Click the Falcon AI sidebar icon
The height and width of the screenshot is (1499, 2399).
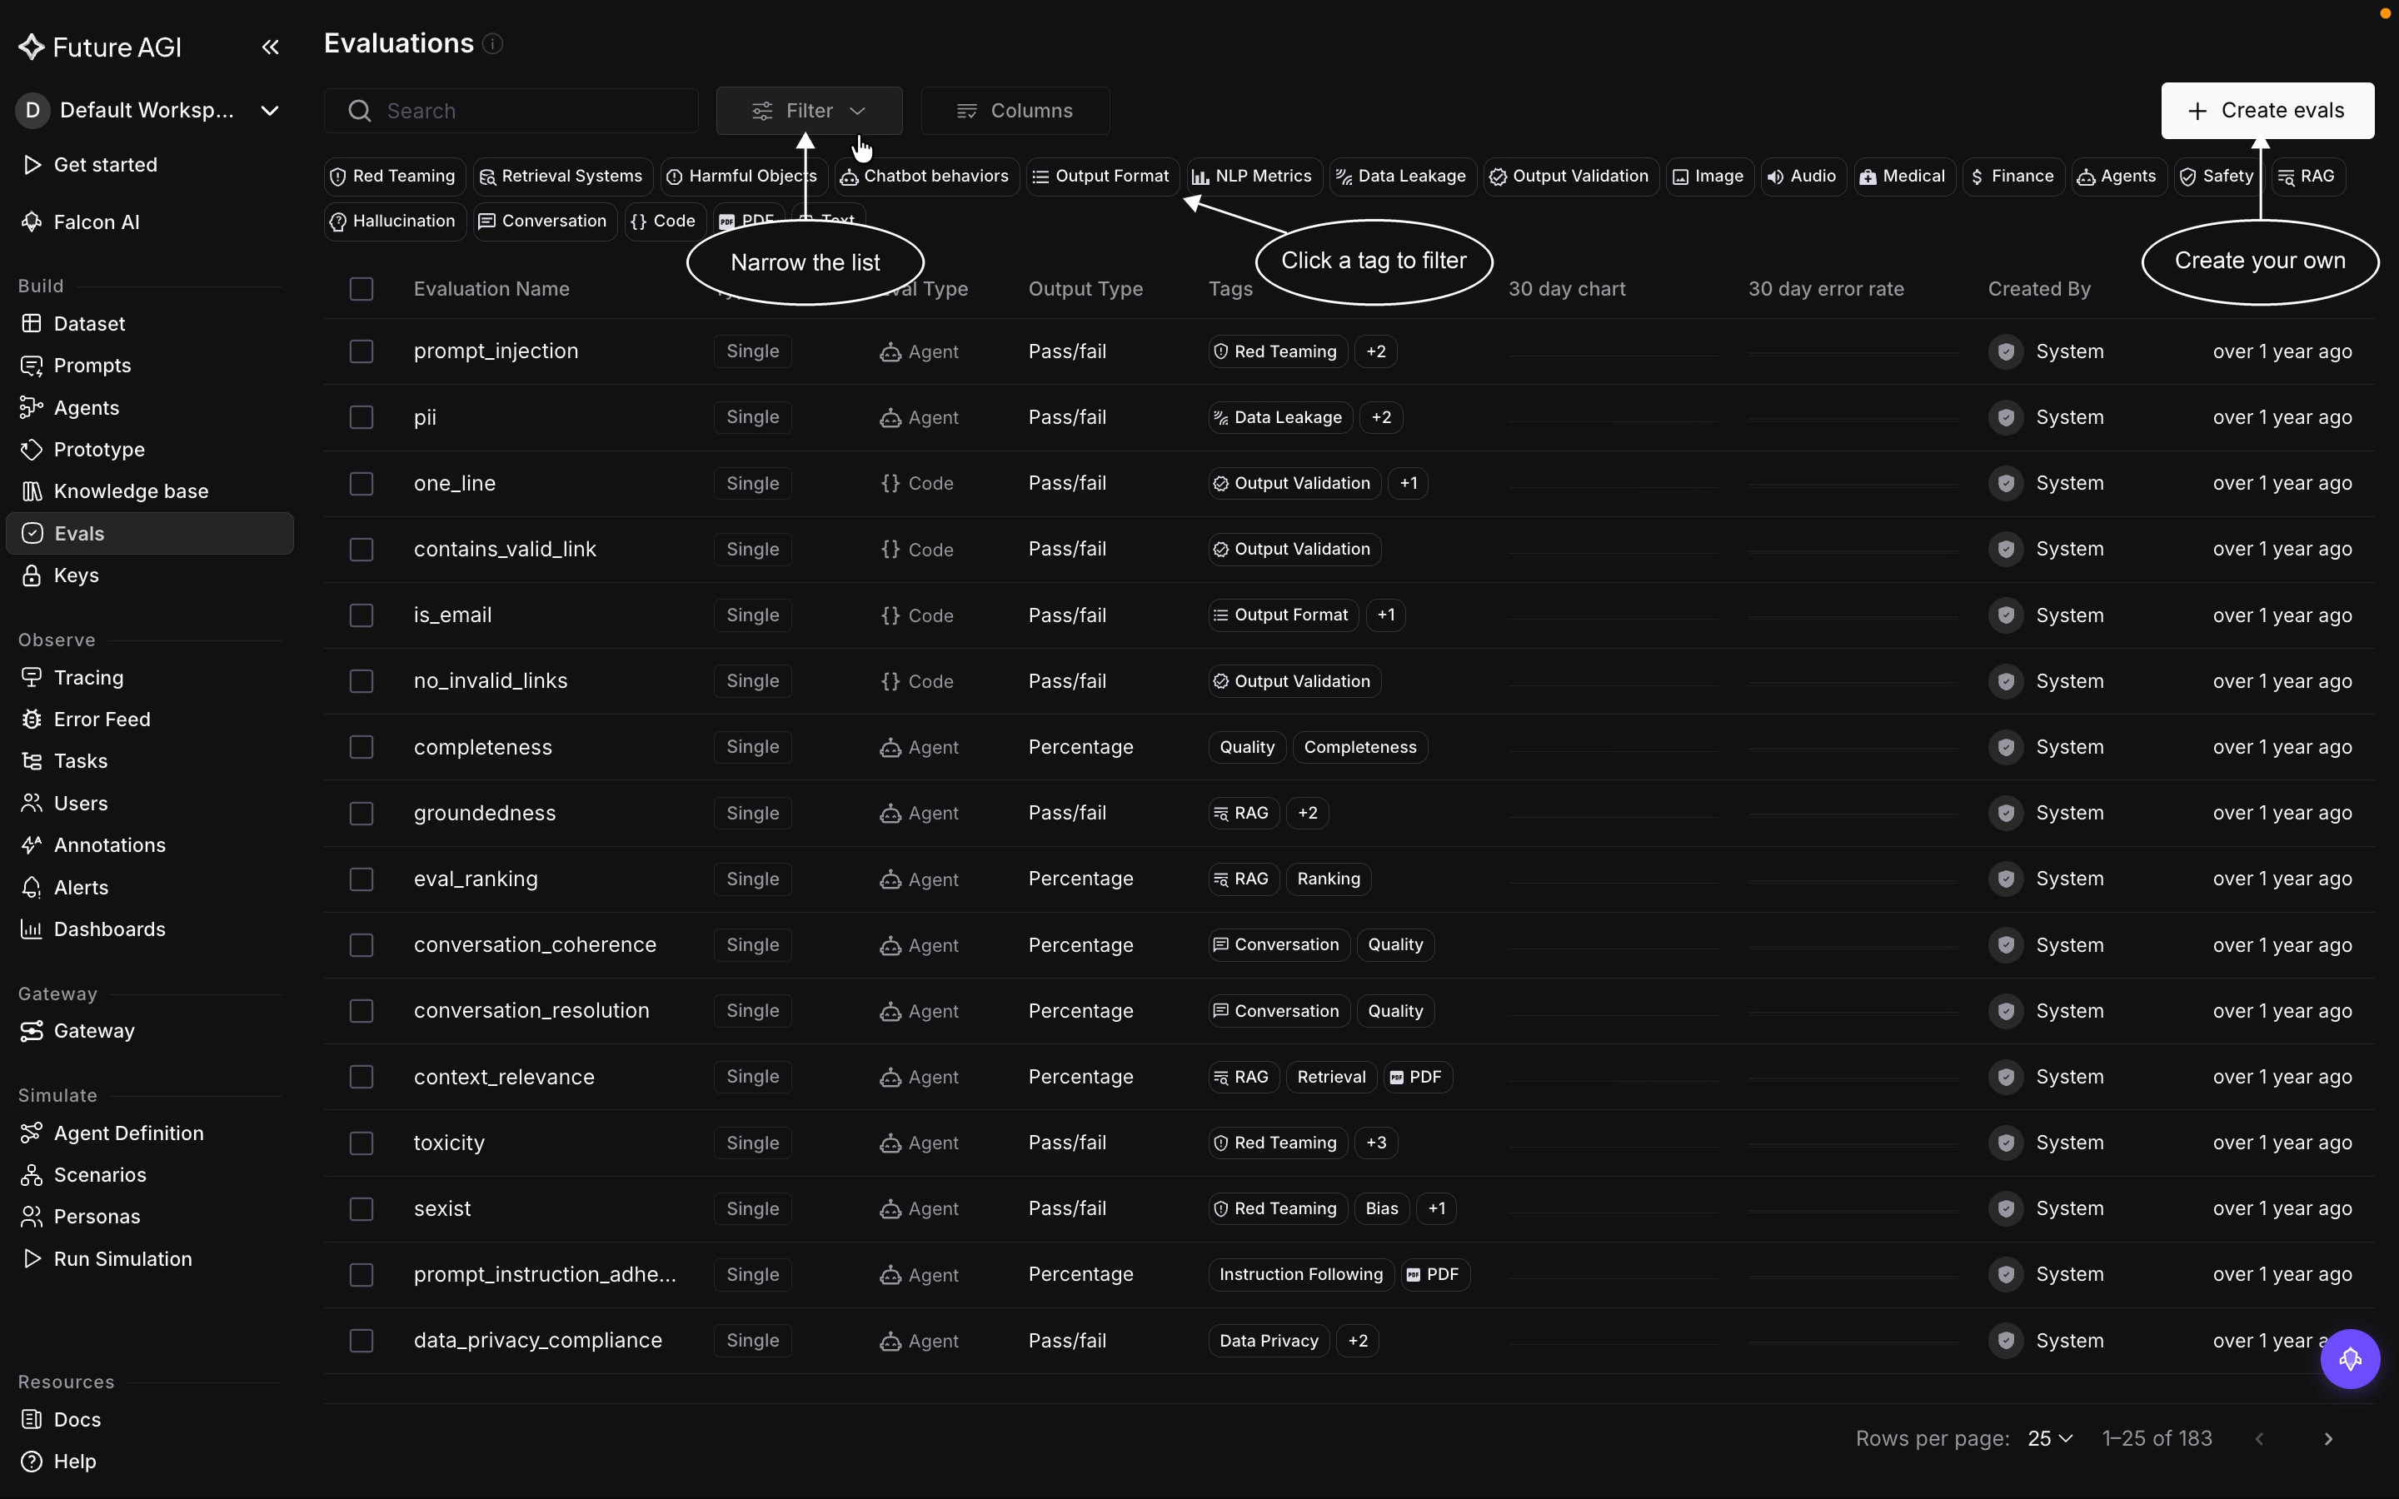(32, 222)
